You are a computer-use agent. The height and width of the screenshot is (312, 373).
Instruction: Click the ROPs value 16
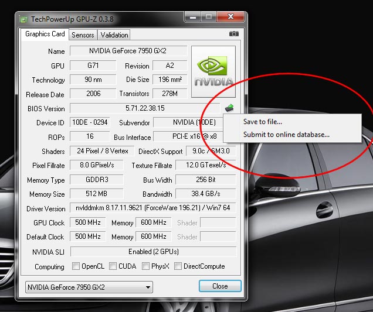pyautogui.click(x=90, y=136)
